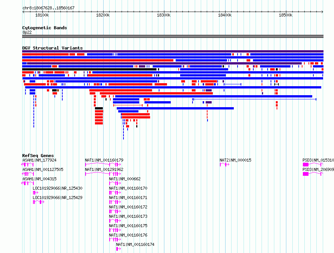Click the NAT1|NM_001160172 gene label

(128, 207)
